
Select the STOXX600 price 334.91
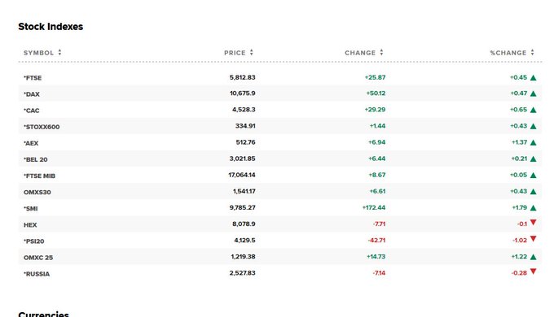point(245,126)
